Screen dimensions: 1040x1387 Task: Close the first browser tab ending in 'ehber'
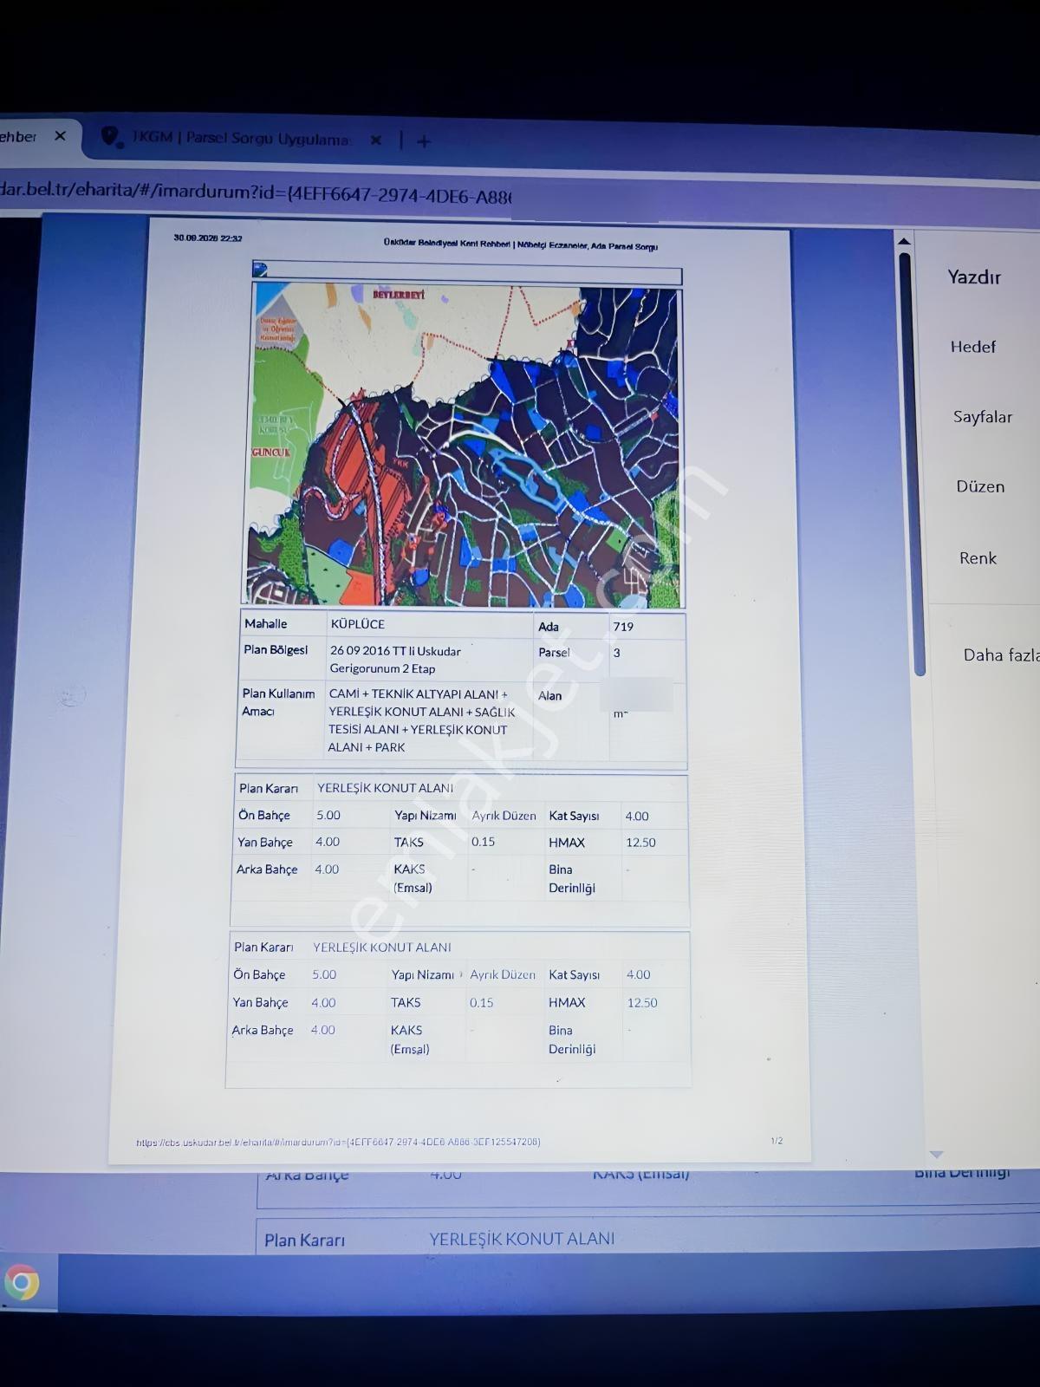[x=60, y=136]
